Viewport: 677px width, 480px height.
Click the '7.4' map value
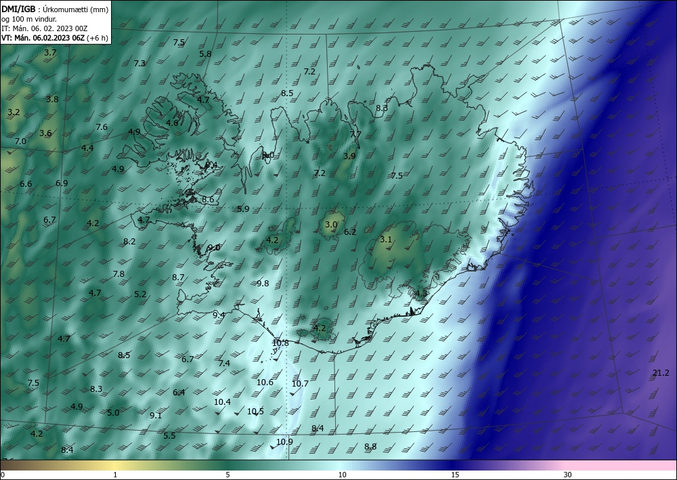(224, 363)
